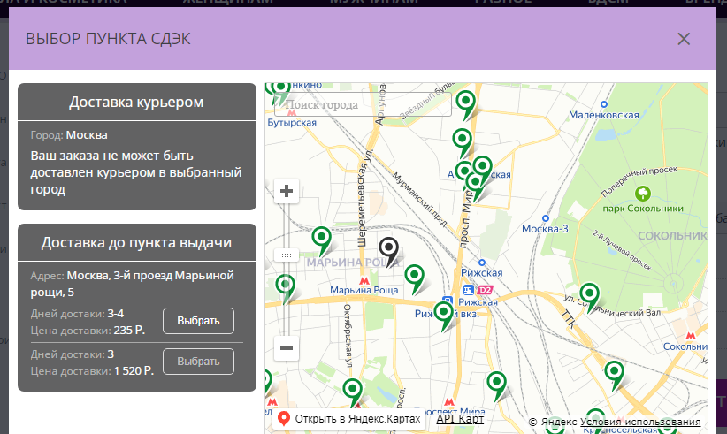Image resolution: width=727 pixels, height=434 pixels.
Task: Open the API Карт link
Action: point(460,419)
